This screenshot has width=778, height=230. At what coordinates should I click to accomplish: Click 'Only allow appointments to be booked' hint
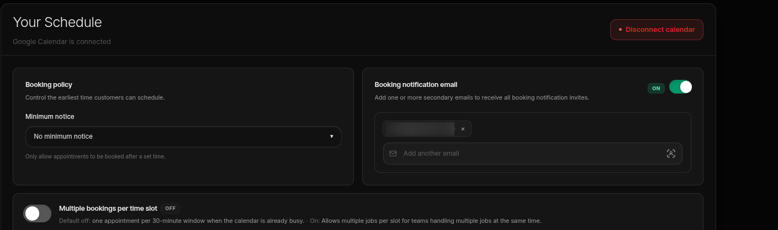point(96,156)
